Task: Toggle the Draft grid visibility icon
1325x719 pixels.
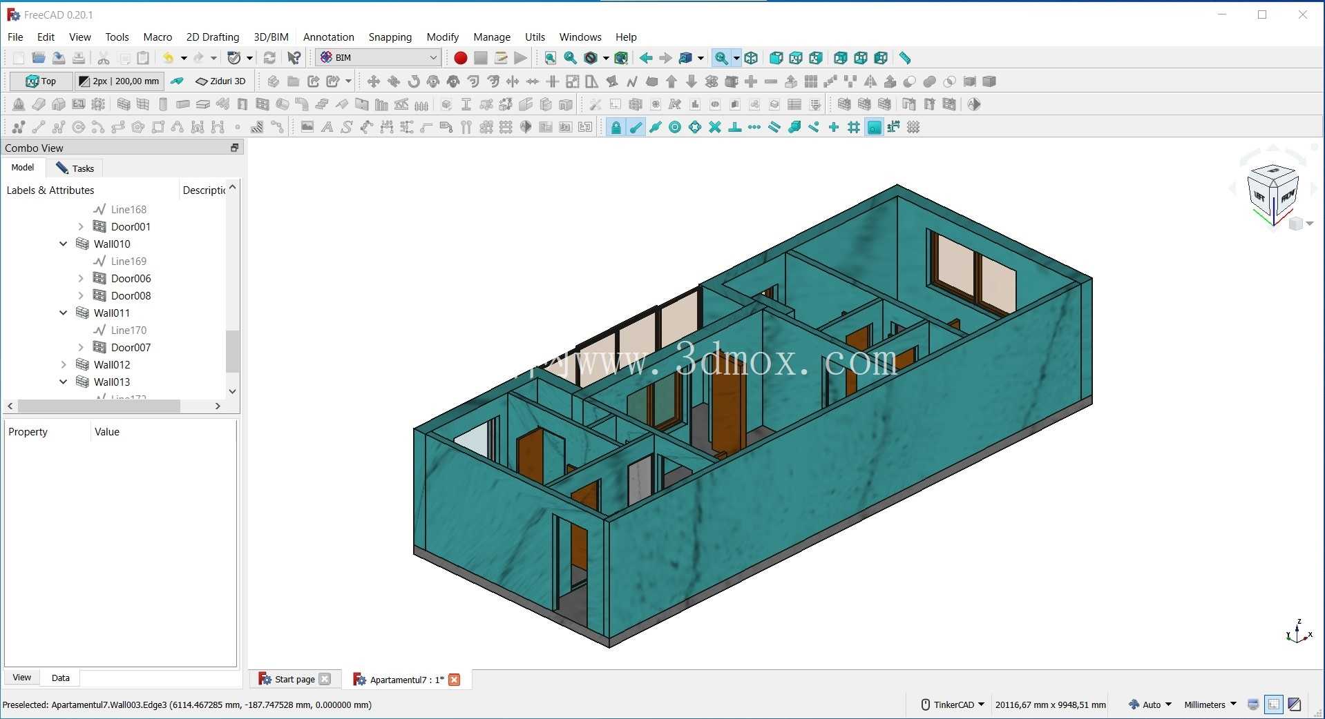Action: click(x=913, y=127)
